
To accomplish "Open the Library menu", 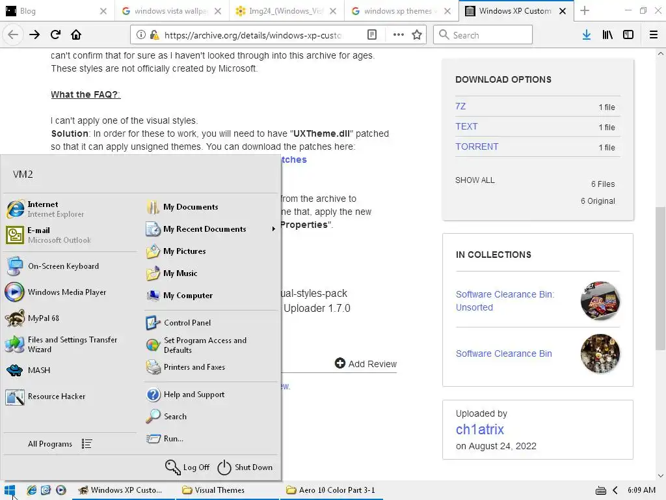I will pos(607,35).
